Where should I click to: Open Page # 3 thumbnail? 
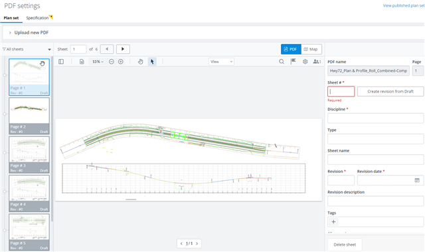point(29,155)
